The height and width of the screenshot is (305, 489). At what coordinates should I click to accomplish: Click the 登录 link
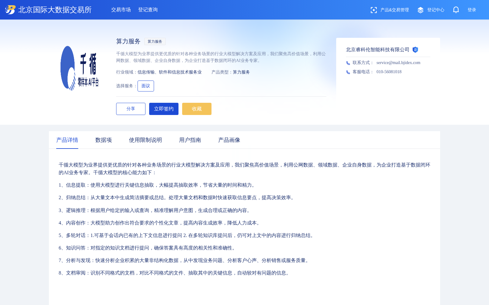[x=472, y=10]
